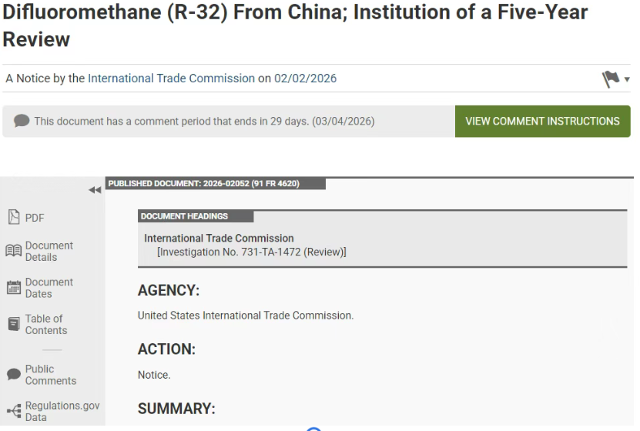640x431 pixels.
Task: Follow the 02/02/2026 publication date link
Action: coord(305,79)
